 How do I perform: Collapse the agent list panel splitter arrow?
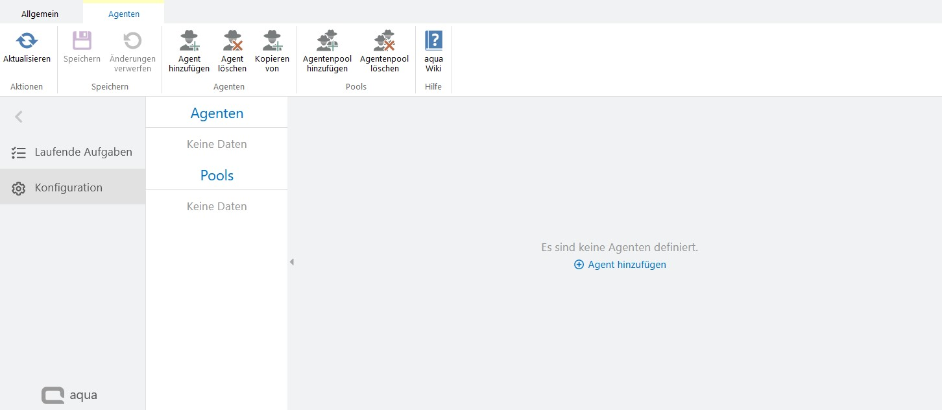tap(291, 262)
